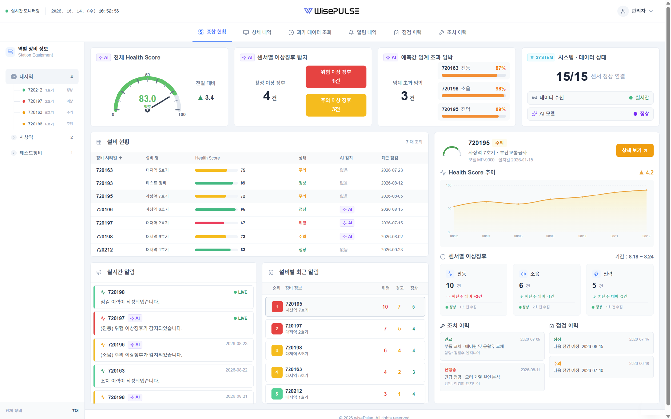671x419 pixels.
Task: Click the 진행중 긴급 점검 action record
Action: coord(492,377)
